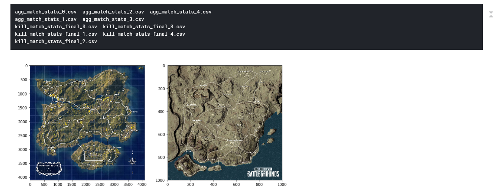Click kill_match_stats_final_3.csv in the output
The height and width of the screenshot is (196, 500).
[144, 27]
